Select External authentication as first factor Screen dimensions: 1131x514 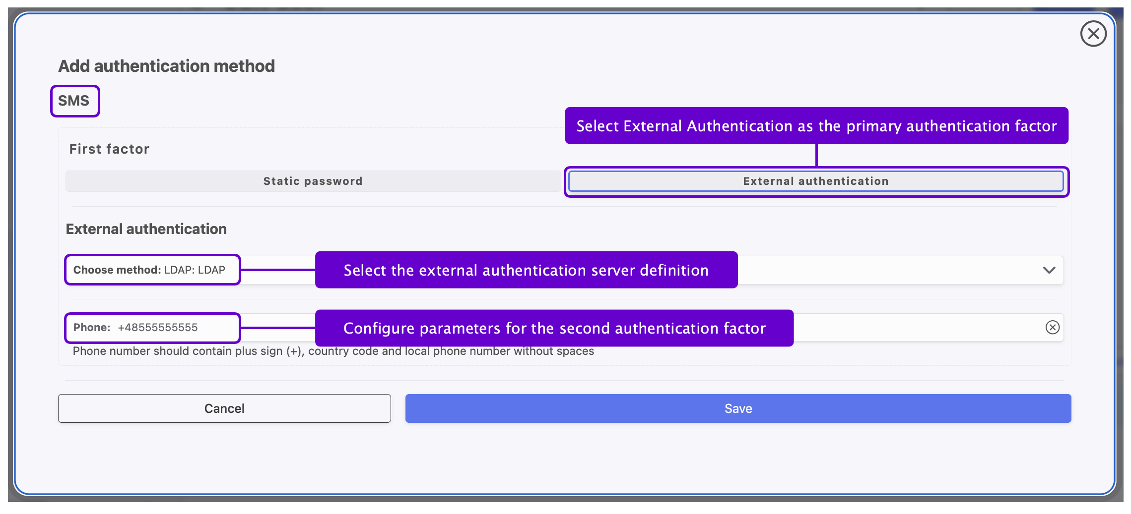coord(815,181)
